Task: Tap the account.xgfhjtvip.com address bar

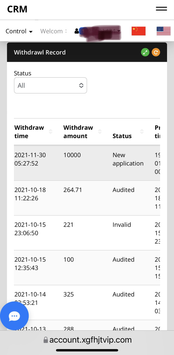Action: point(90,340)
